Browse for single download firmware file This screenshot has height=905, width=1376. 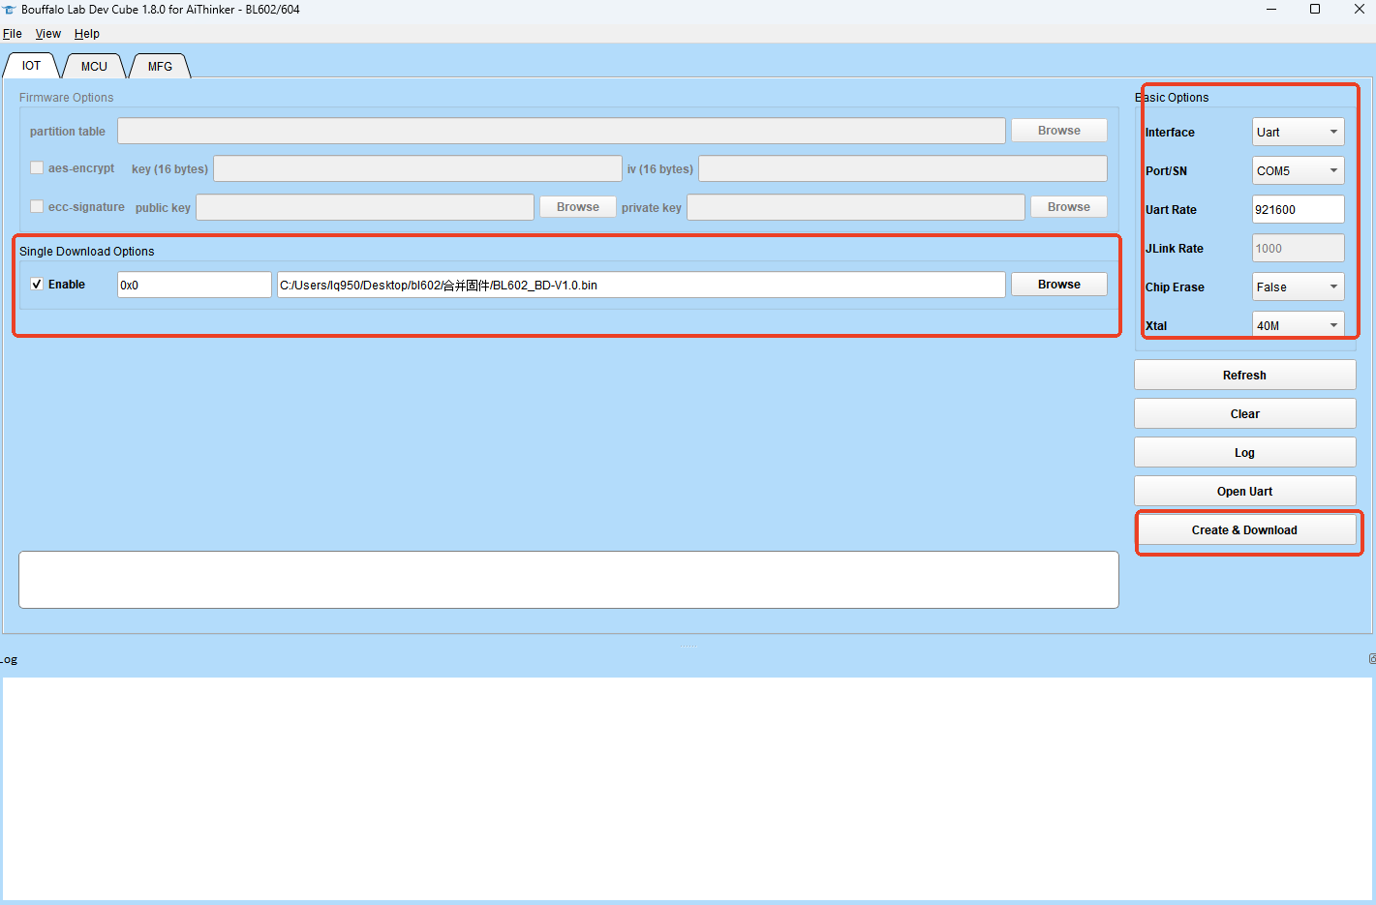pyautogui.click(x=1059, y=285)
